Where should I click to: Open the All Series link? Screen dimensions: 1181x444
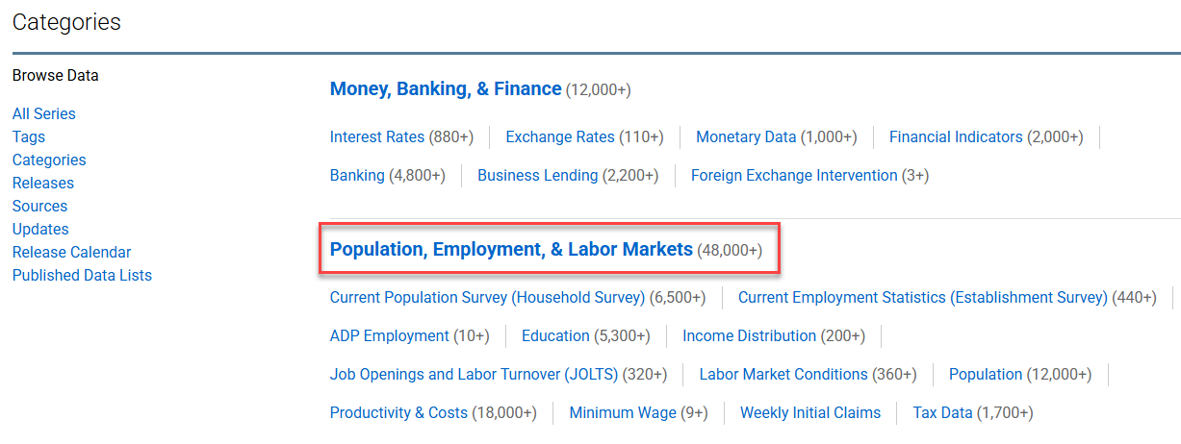click(43, 113)
